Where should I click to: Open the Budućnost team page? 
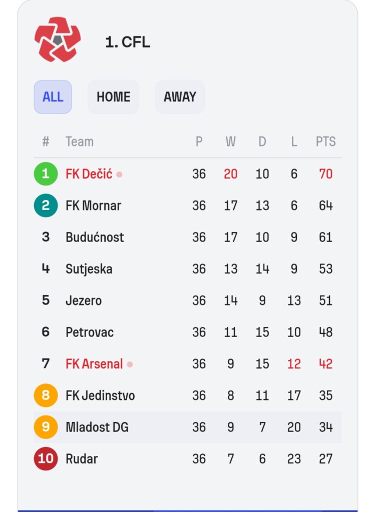(x=95, y=237)
